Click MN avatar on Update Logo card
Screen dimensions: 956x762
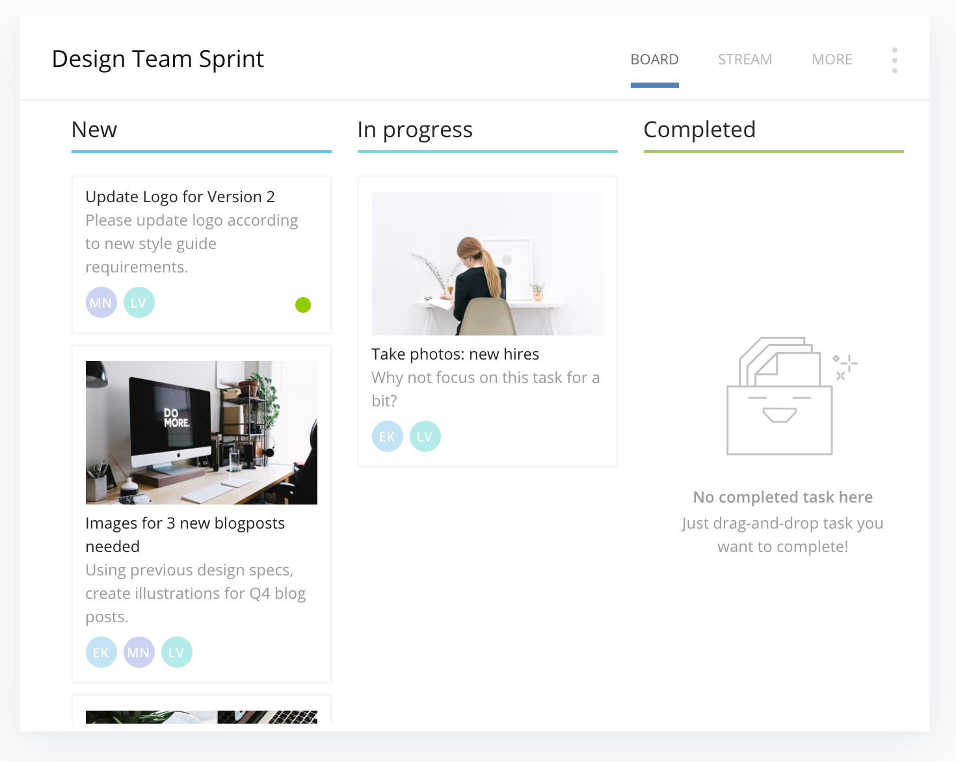(x=101, y=302)
